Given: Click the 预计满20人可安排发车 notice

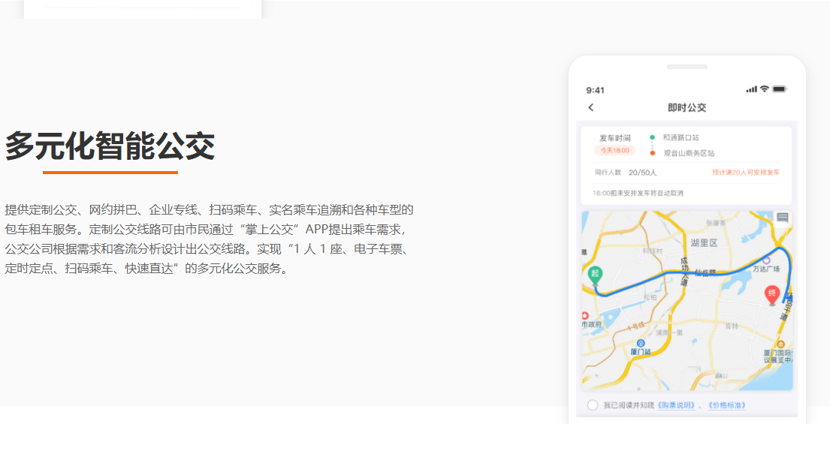Looking at the screenshot, I should (746, 173).
